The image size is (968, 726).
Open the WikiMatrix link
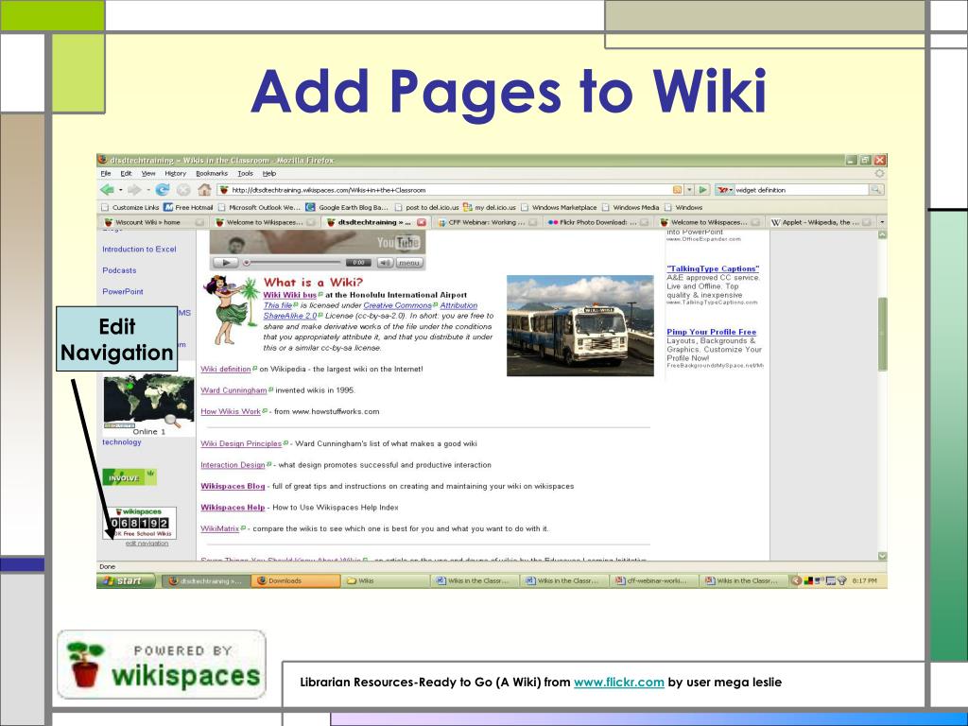coord(219,529)
